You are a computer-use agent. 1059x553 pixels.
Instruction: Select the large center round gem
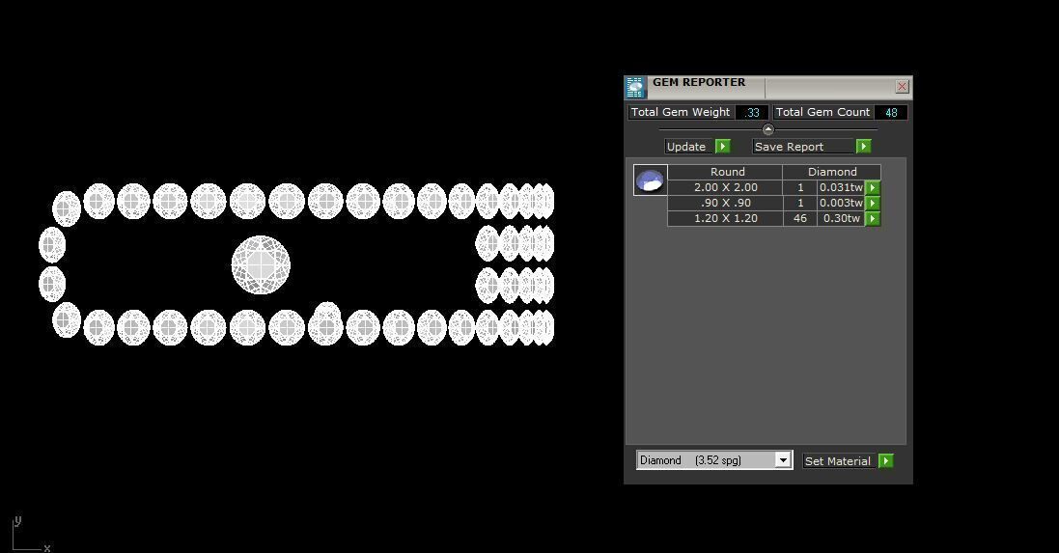[261, 264]
